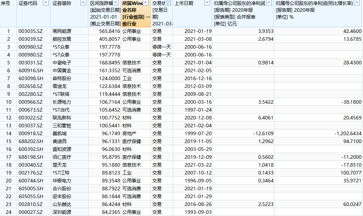Select the 证券代码 column header label
363x216 pixels.
[x=28, y=3]
